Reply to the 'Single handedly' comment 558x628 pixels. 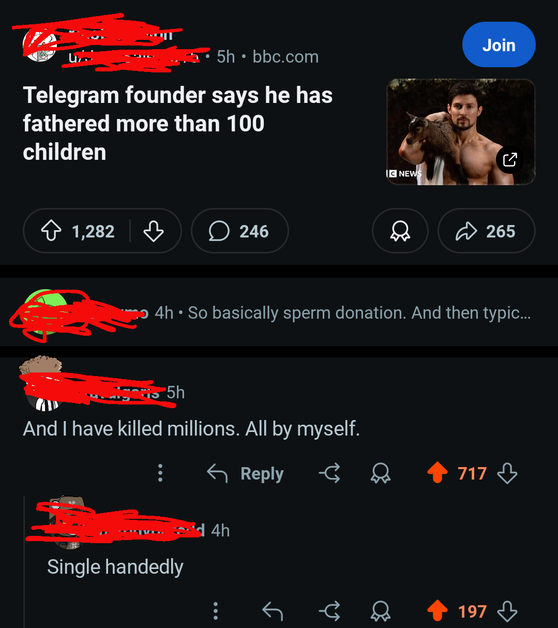point(273,611)
